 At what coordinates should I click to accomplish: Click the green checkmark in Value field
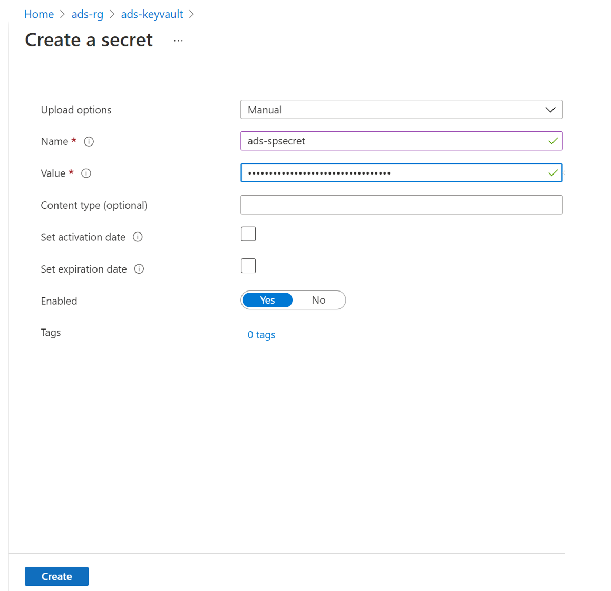click(x=552, y=173)
